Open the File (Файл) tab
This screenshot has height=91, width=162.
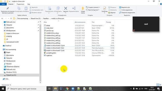(x=3, y=4)
